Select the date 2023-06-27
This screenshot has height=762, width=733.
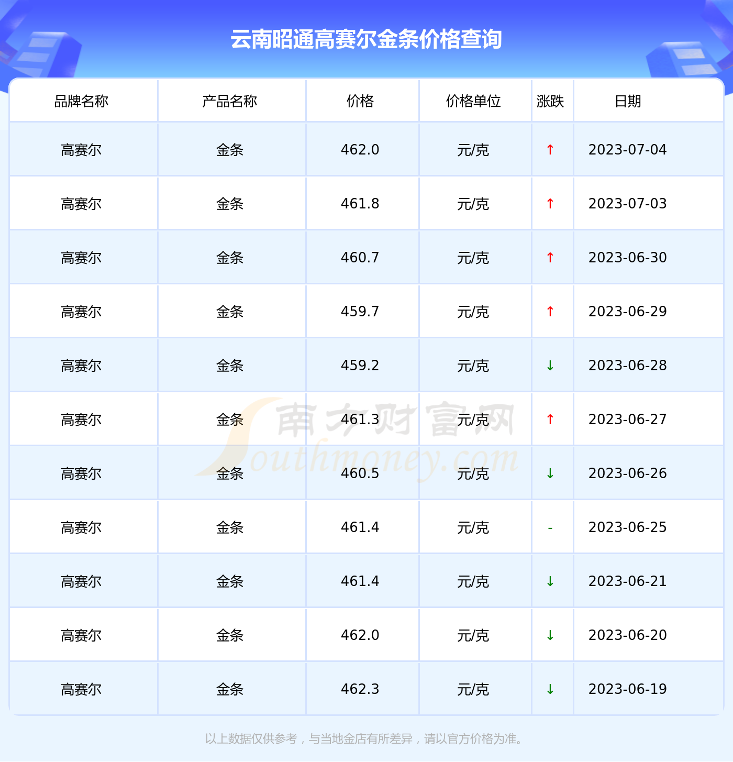[628, 419]
